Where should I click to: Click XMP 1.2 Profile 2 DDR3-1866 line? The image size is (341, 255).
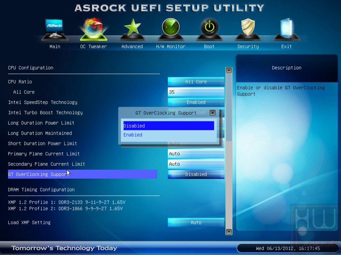tap(65, 209)
